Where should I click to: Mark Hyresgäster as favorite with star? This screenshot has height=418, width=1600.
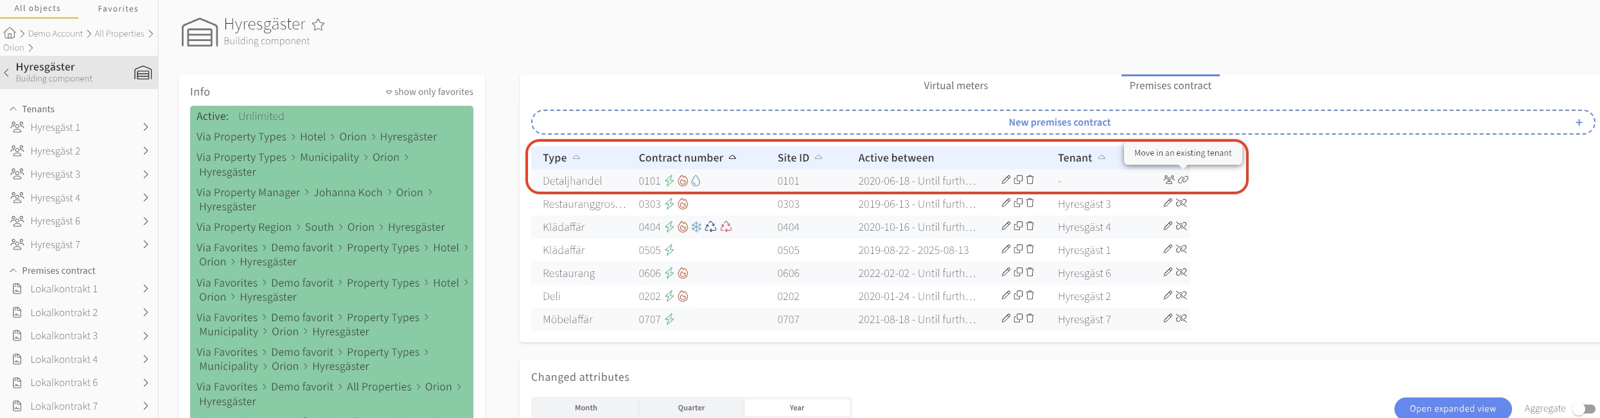pyautogui.click(x=318, y=25)
